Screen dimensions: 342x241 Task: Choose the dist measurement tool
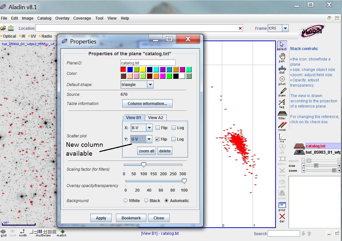(282, 69)
